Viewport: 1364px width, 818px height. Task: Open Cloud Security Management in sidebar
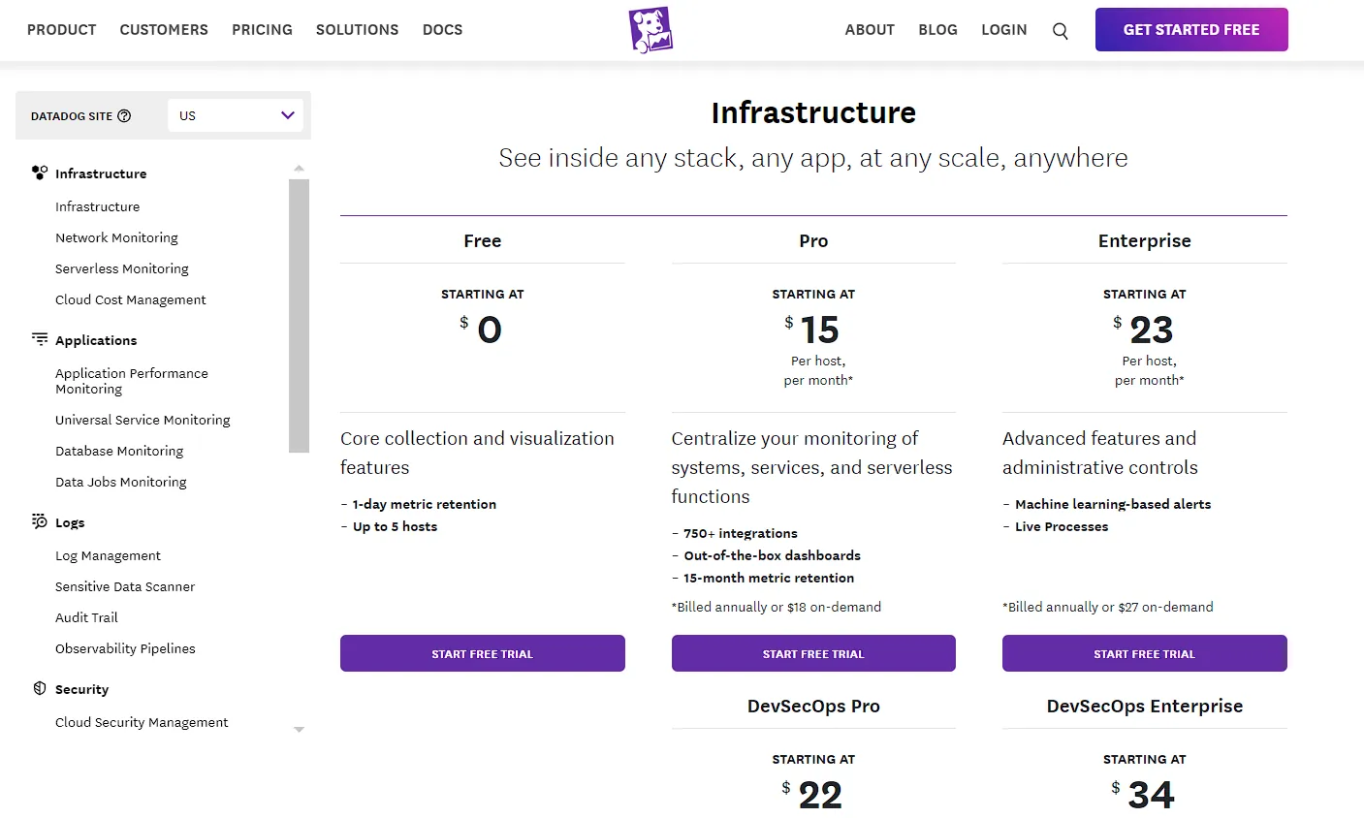click(142, 722)
